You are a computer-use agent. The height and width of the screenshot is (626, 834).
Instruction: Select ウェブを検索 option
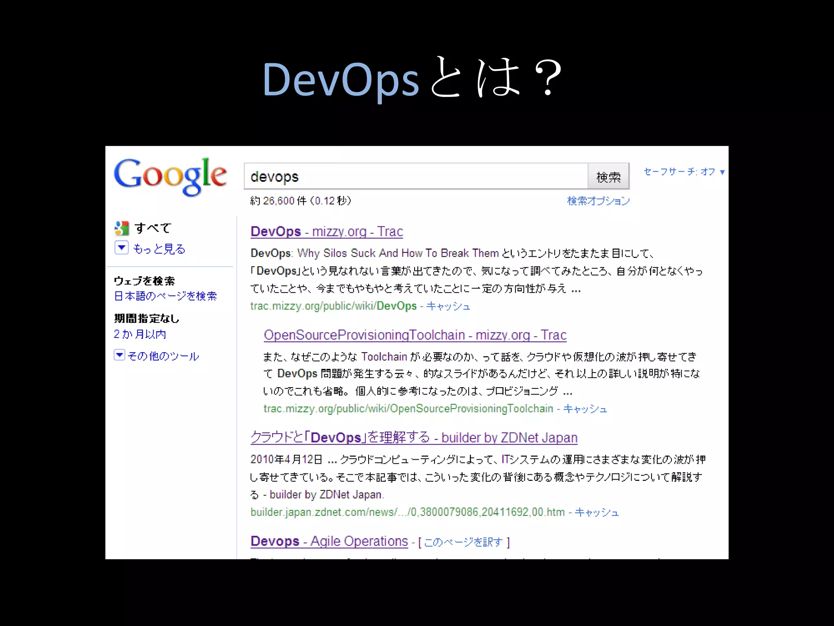144,281
